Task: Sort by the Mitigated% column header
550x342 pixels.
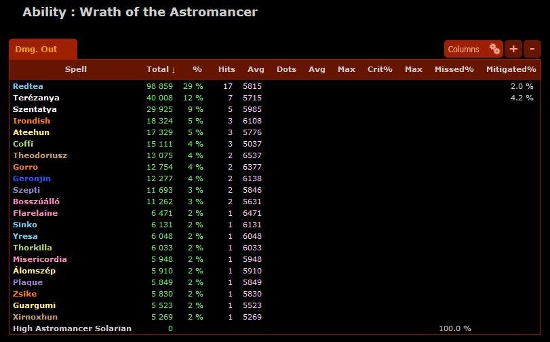Action: pyautogui.click(x=511, y=69)
